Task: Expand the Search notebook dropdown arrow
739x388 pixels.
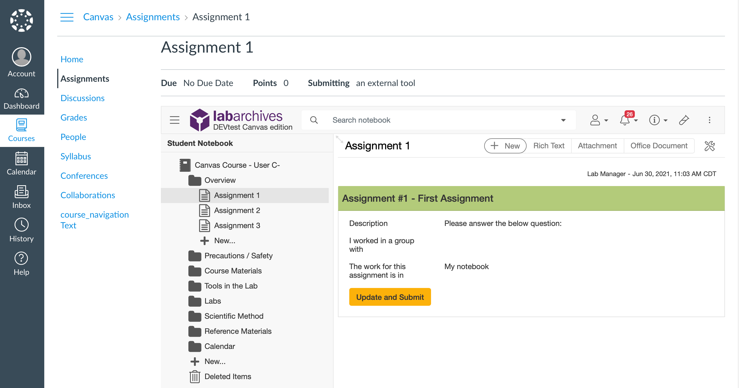Action: click(x=563, y=120)
